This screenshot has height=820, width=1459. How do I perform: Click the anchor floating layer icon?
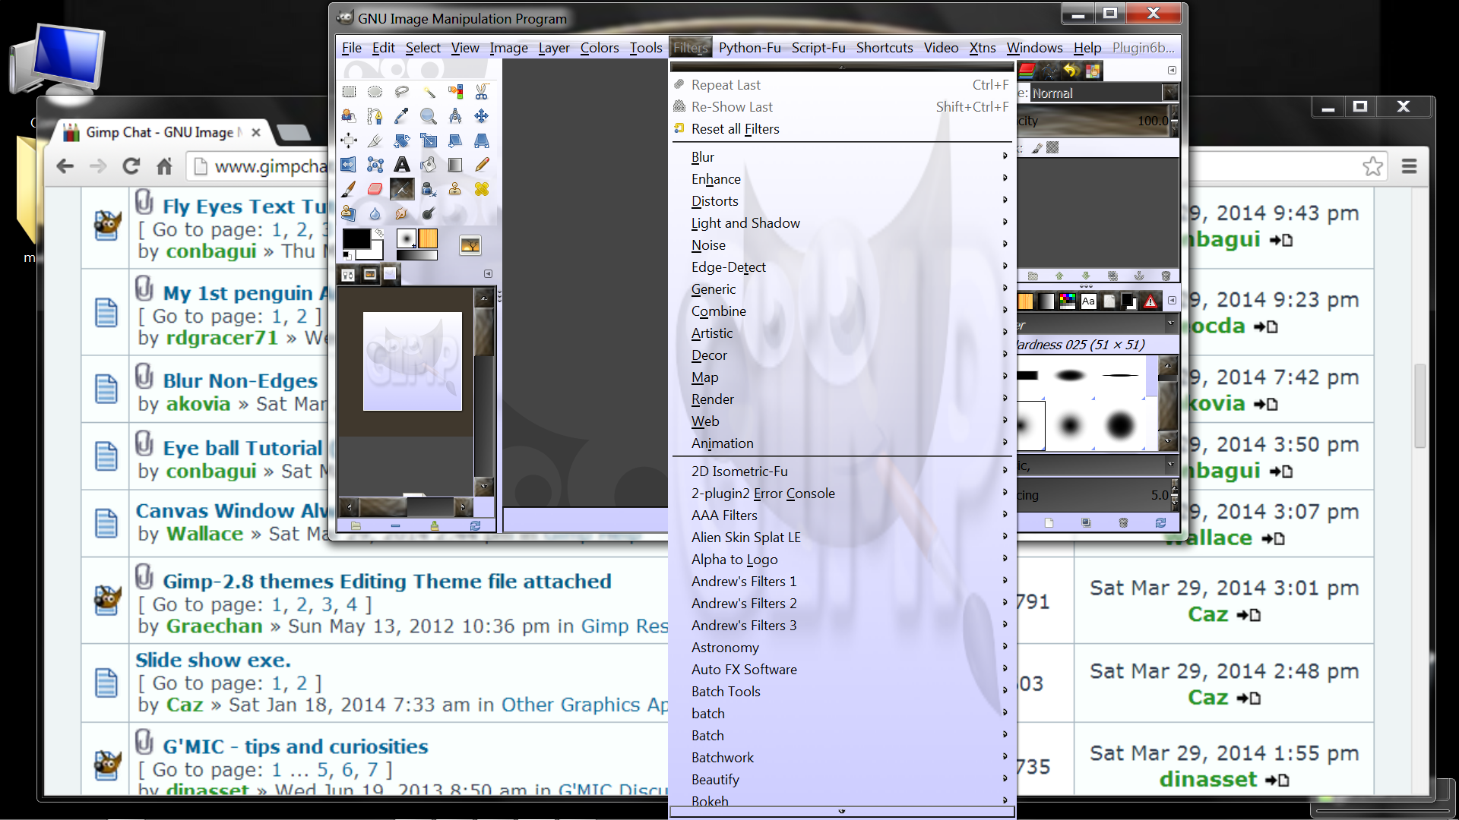[1138, 276]
